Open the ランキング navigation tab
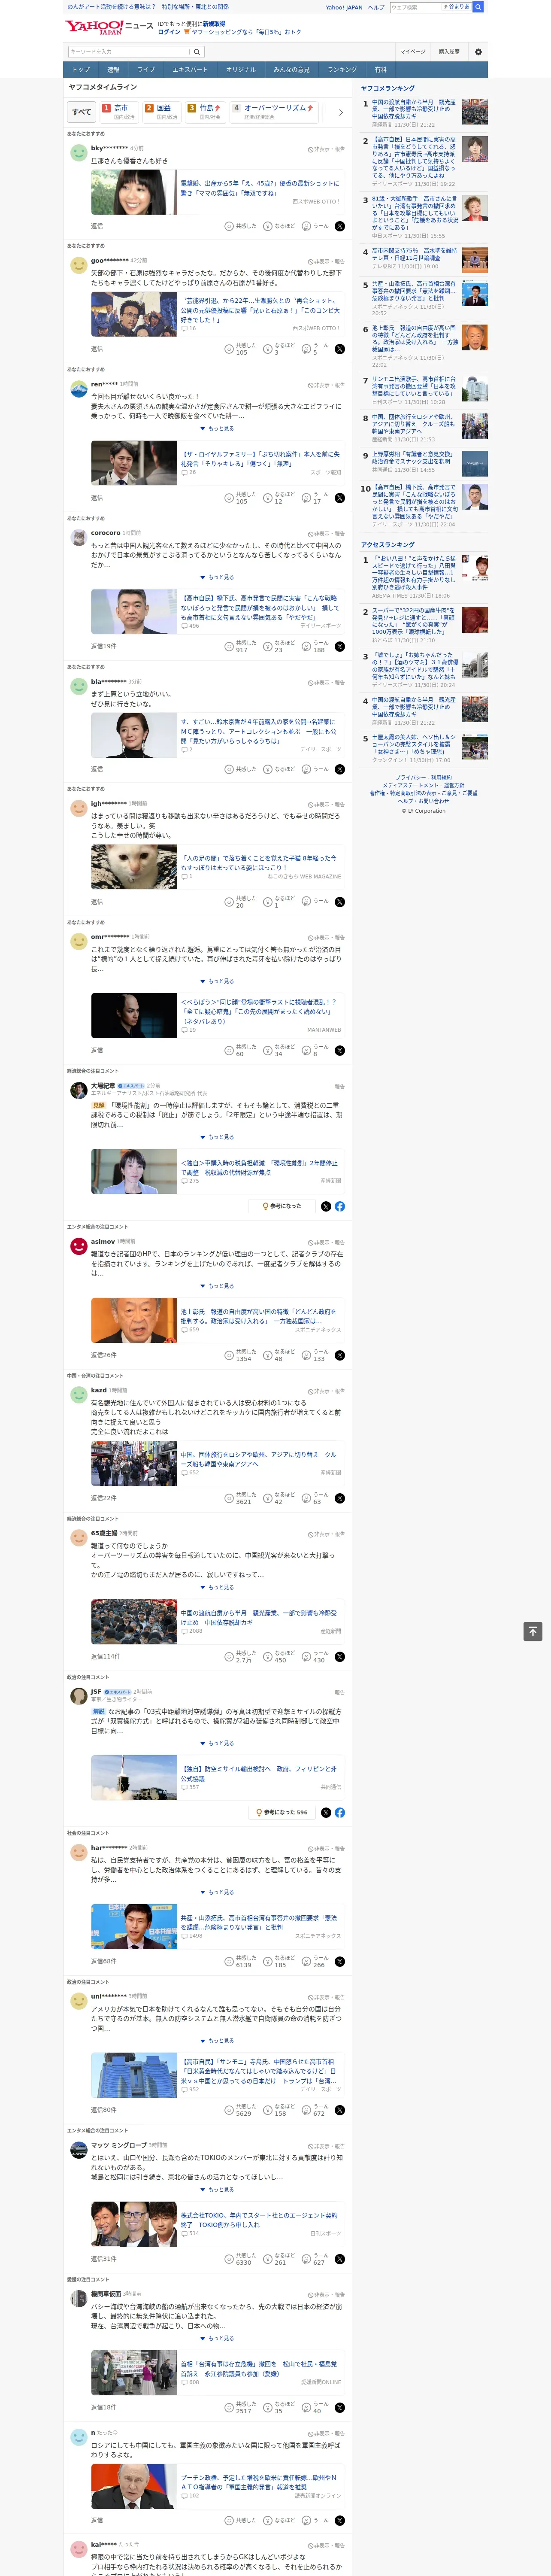551x2576 pixels. [342, 70]
